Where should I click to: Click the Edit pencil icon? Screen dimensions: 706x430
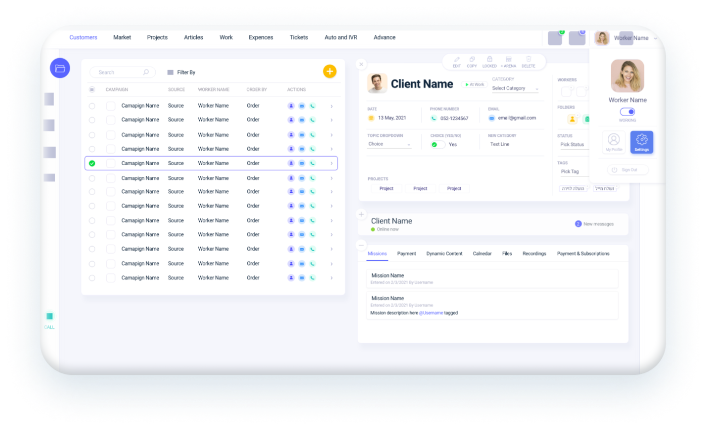[x=457, y=59]
